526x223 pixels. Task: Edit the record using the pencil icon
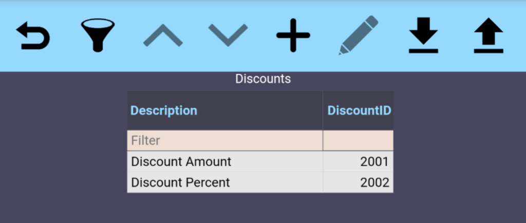pos(358,35)
